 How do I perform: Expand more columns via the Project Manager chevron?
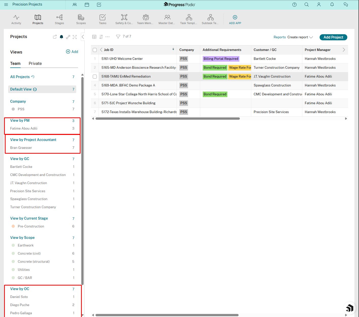344,50
